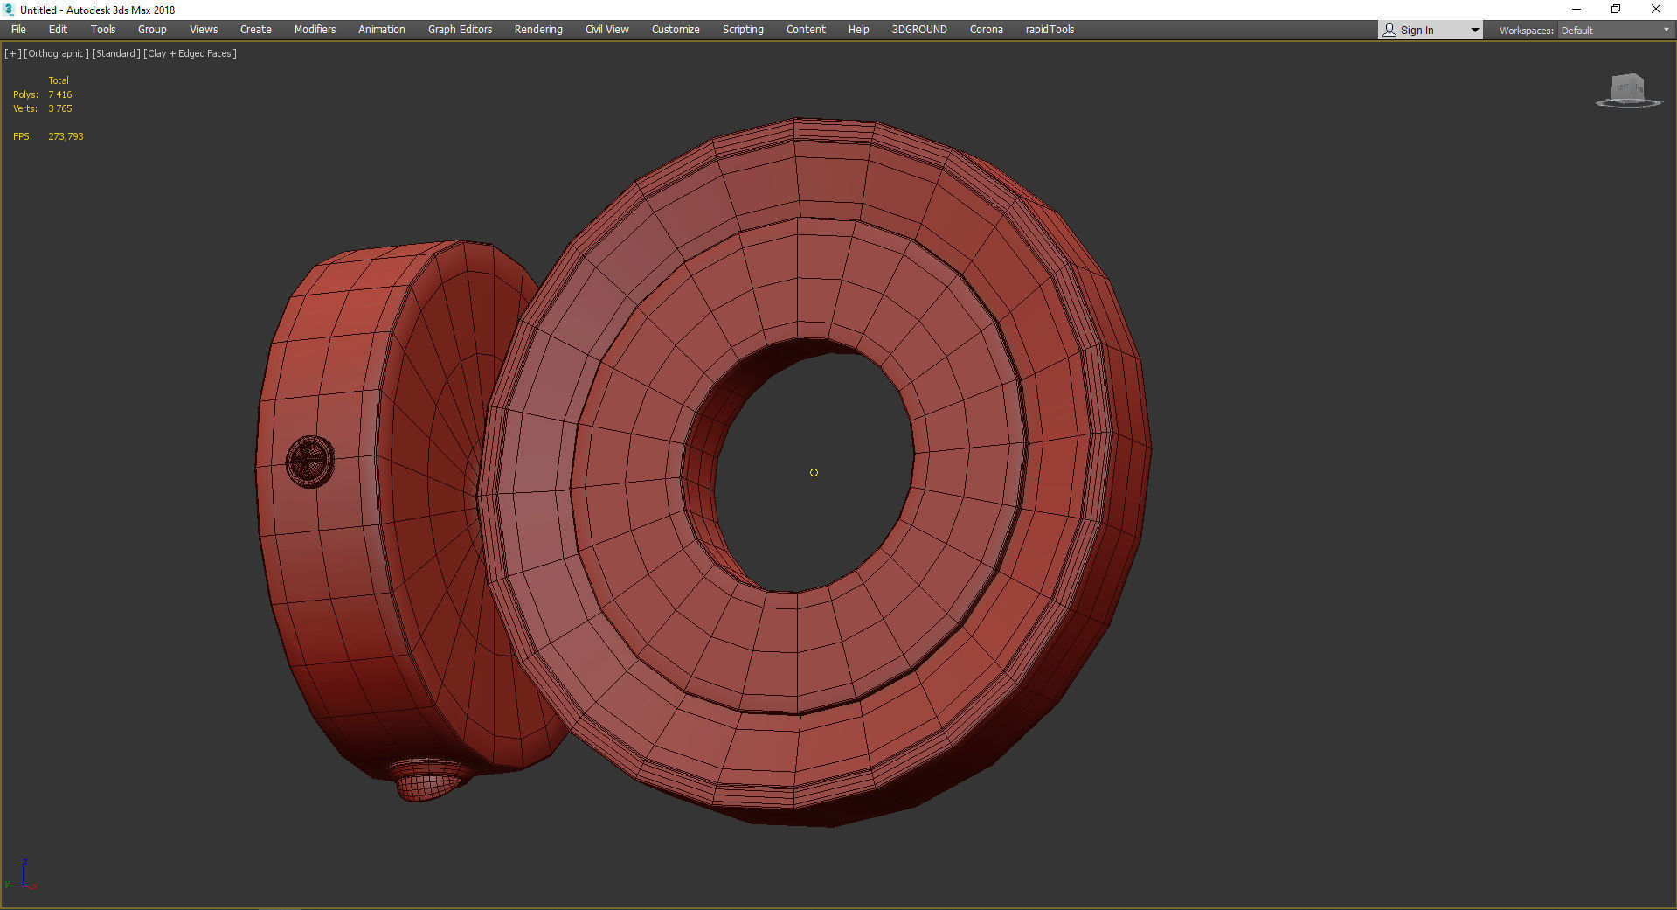Image resolution: width=1677 pixels, height=910 pixels.
Task: Click the ViewCube navigation widget
Action: pos(1628,90)
